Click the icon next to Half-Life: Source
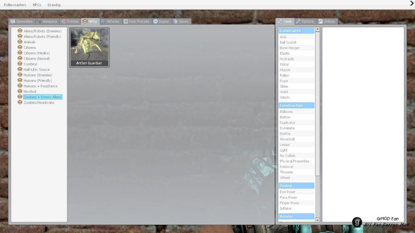This screenshot has width=415, height=233. [x=20, y=69]
